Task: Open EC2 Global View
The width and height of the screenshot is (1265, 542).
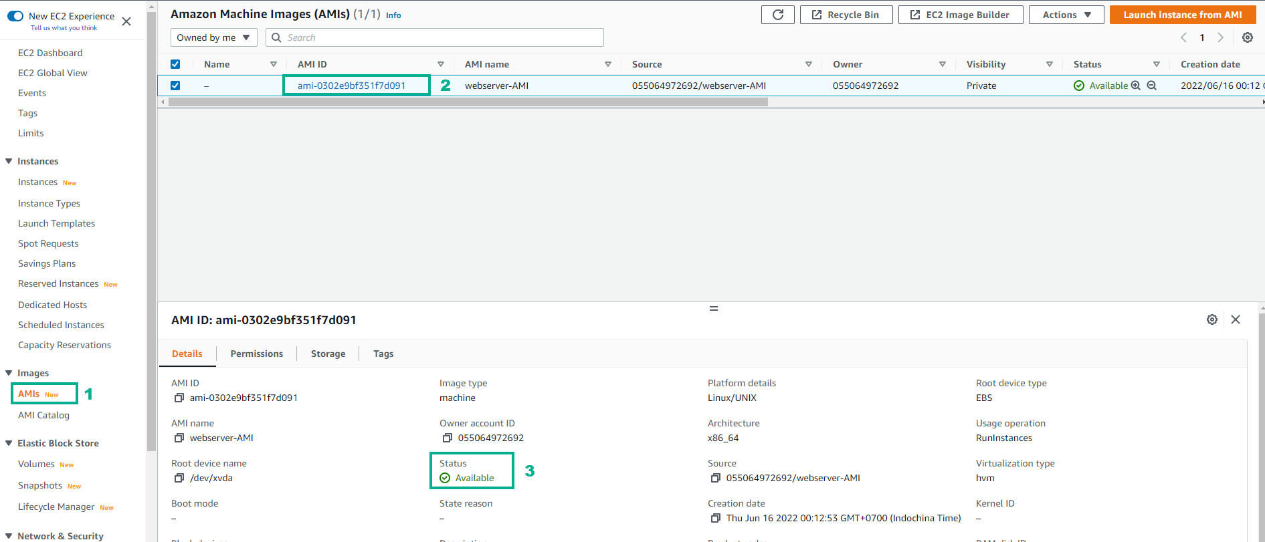Action: (52, 73)
